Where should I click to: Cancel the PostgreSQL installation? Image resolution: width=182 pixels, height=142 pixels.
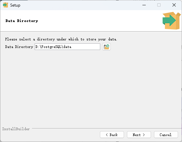click(166, 134)
